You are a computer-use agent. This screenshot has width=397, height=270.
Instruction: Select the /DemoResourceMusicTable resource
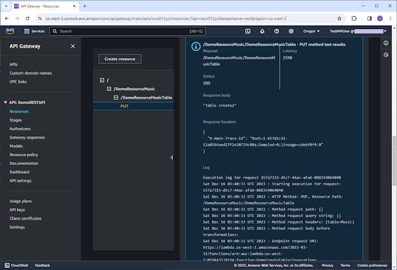click(146, 98)
